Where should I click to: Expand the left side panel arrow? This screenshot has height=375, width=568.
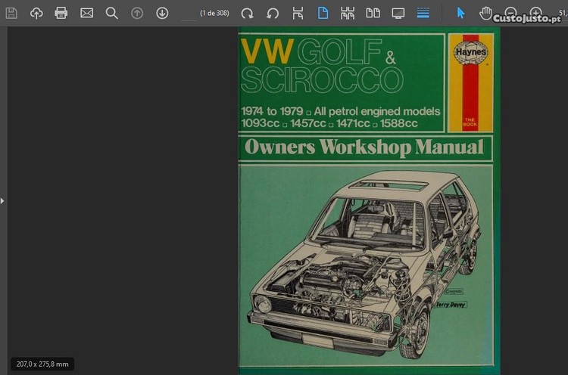point(2,200)
